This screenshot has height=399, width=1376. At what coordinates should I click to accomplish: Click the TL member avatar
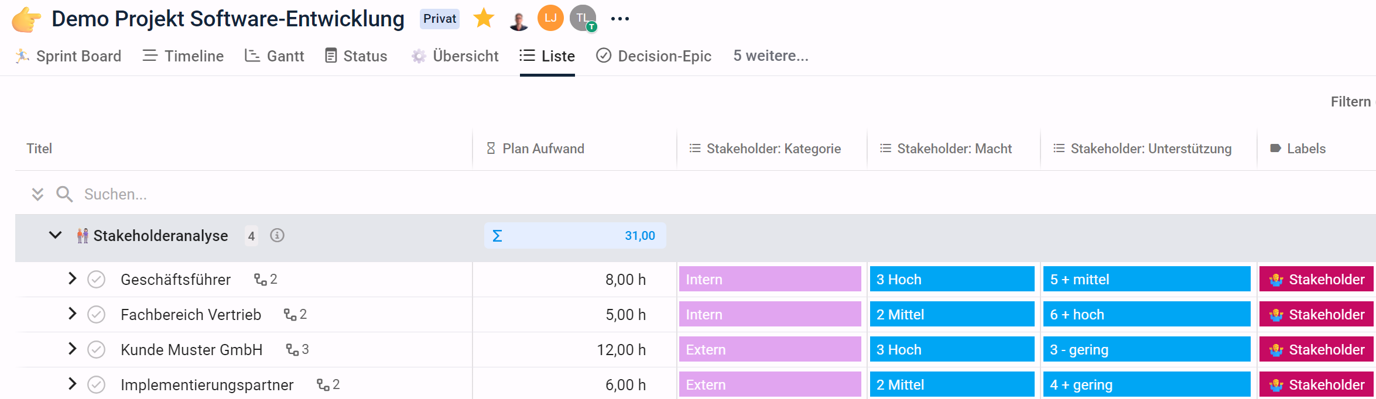tap(583, 18)
